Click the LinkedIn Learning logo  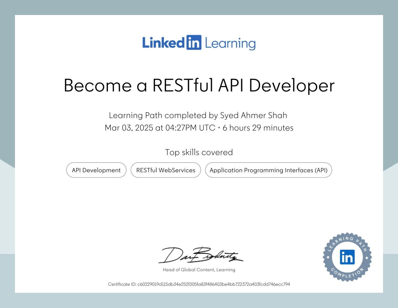199,43
